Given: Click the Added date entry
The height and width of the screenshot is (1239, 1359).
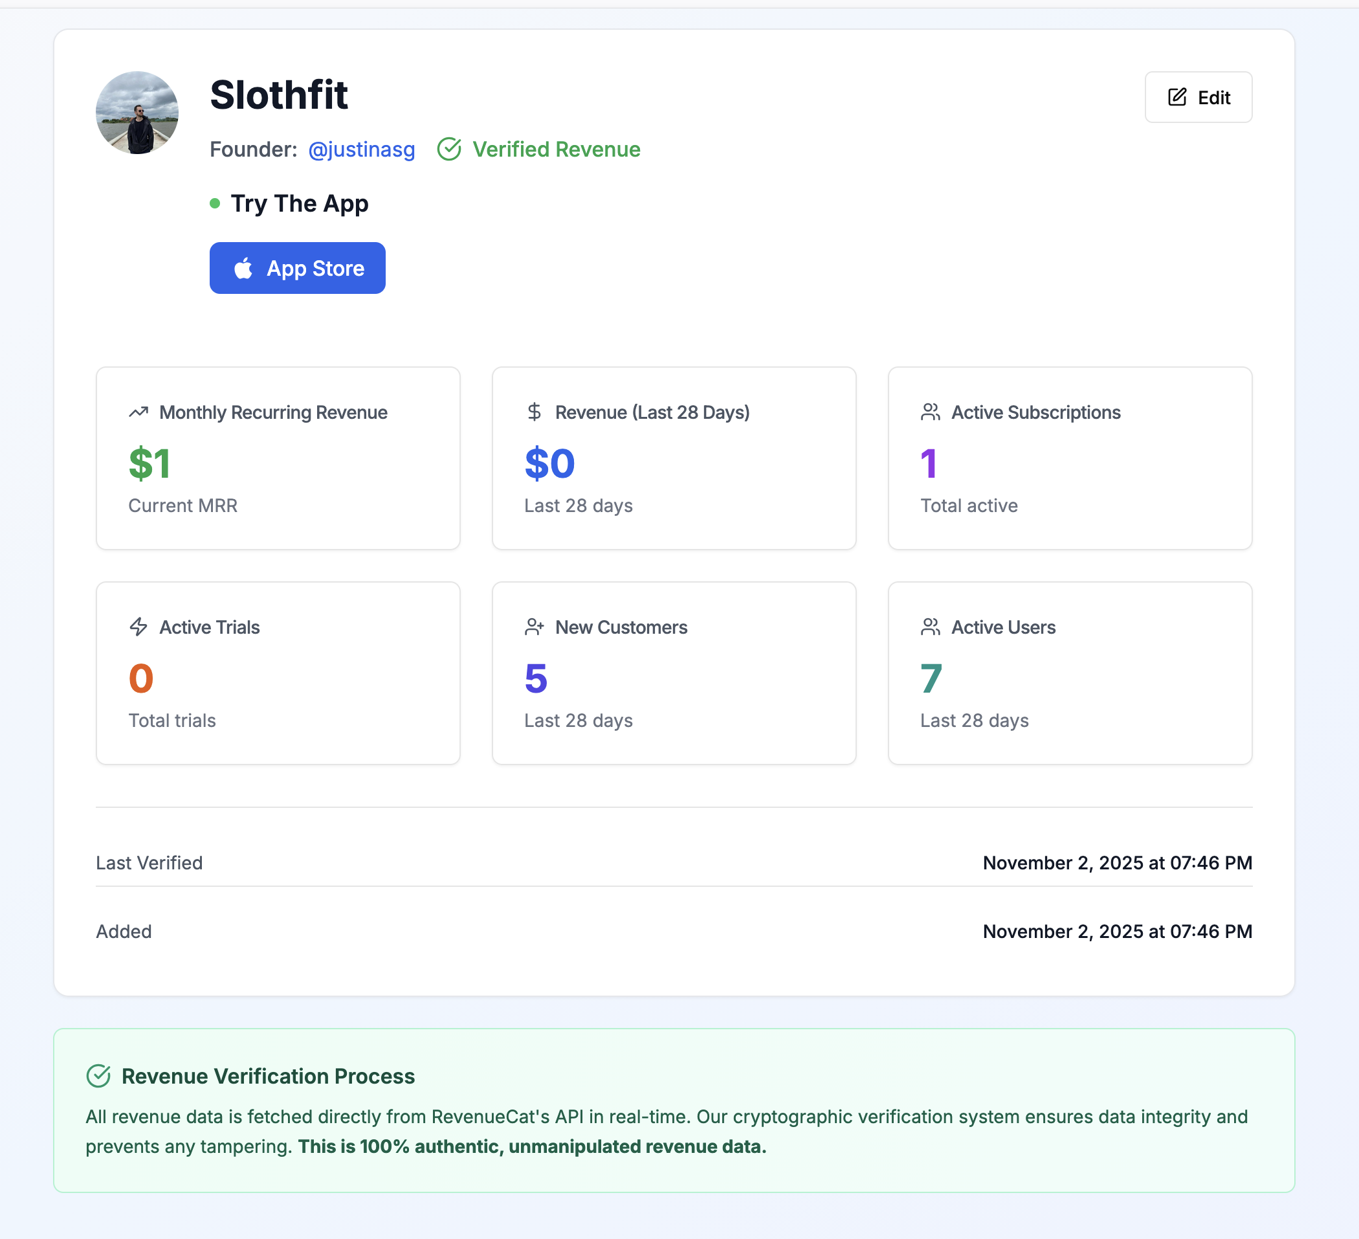Looking at the screenshot, I should 1118,932.
